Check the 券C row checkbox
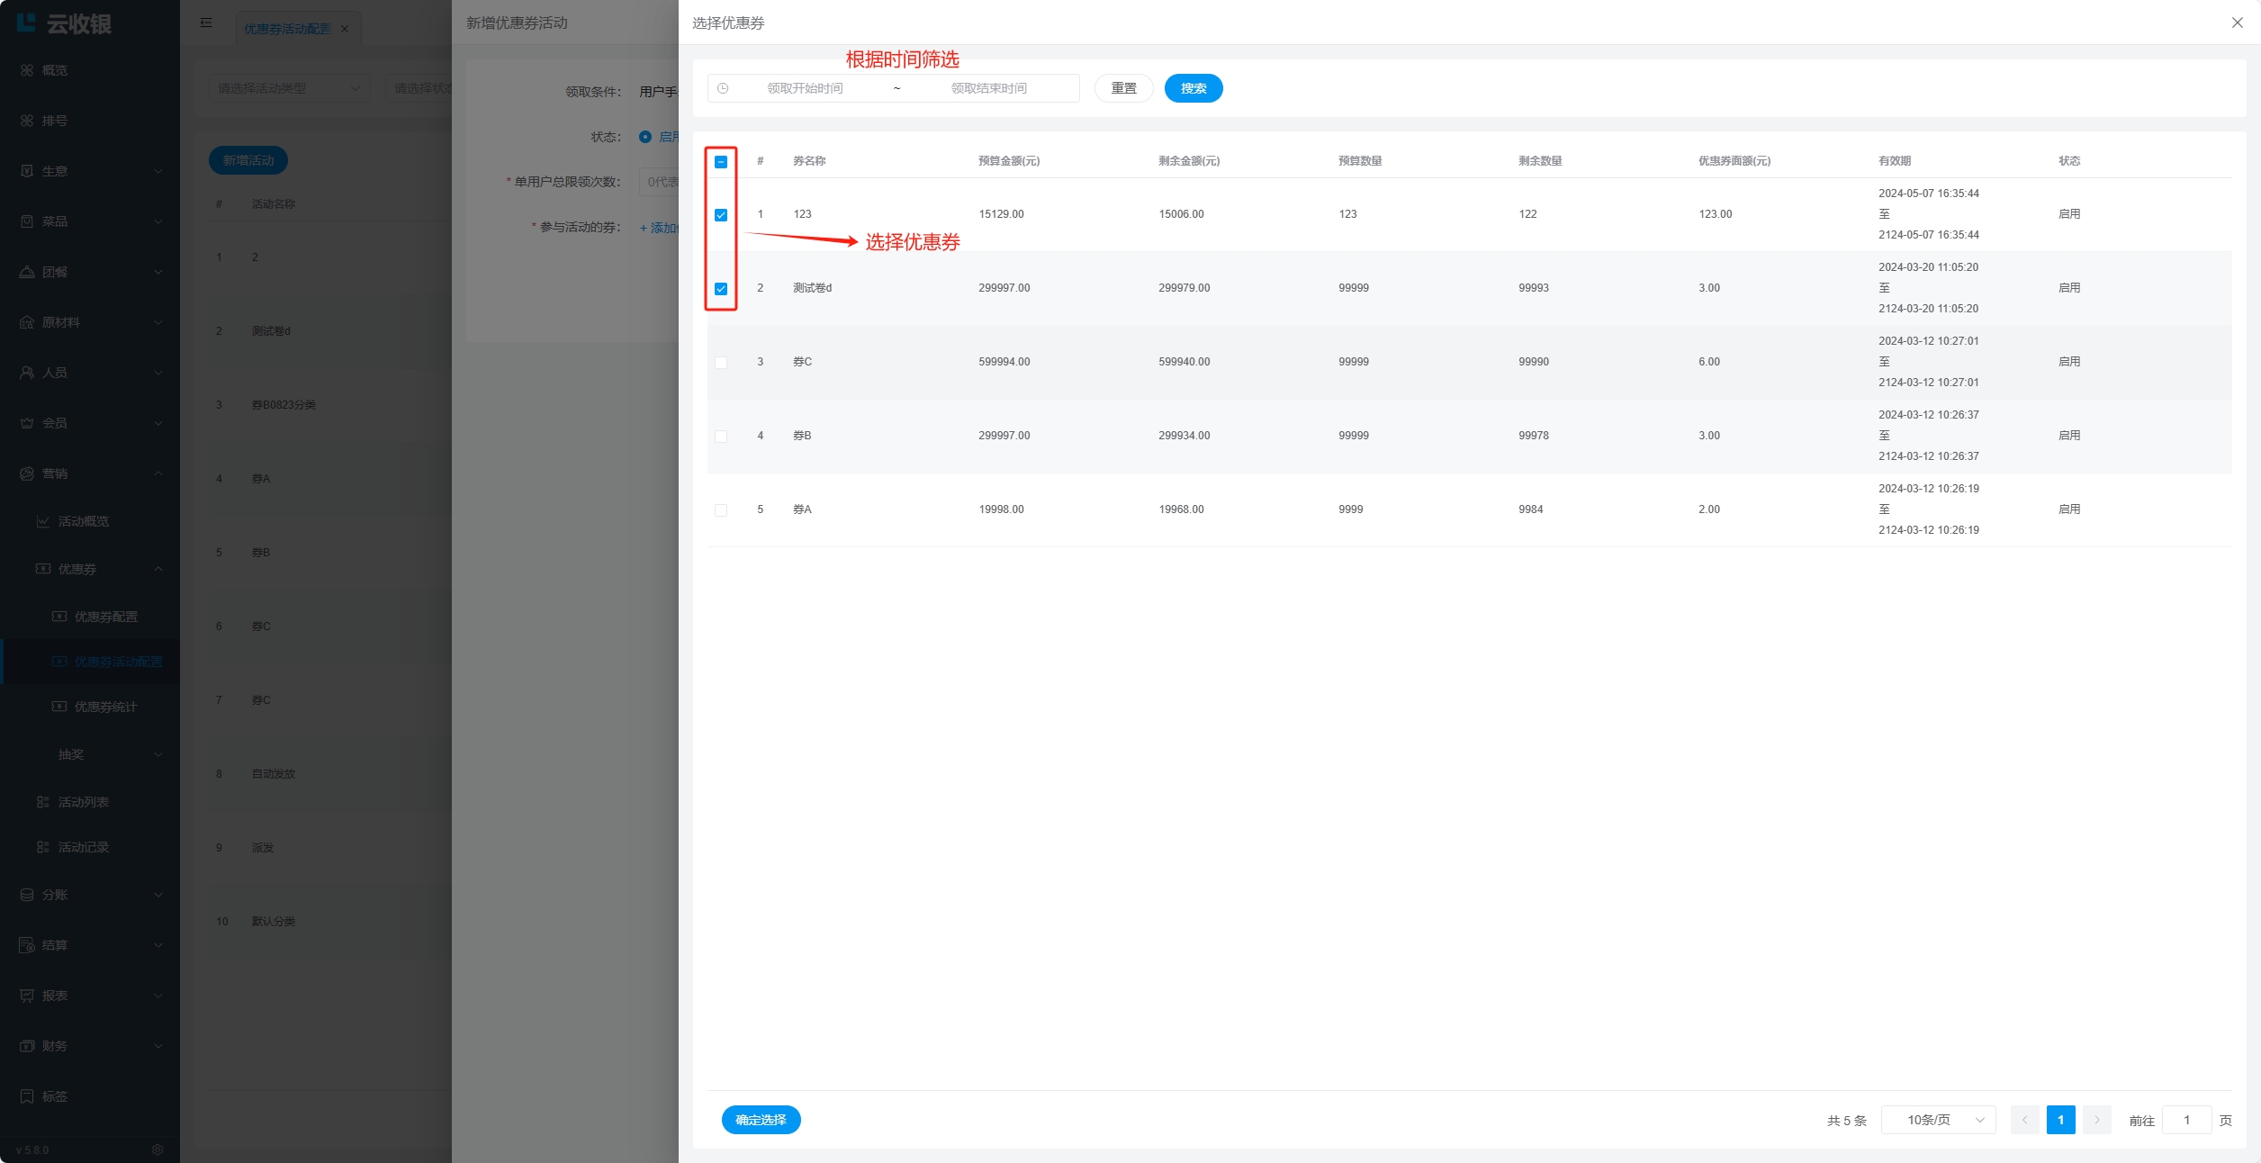 [x=721, y=363]
